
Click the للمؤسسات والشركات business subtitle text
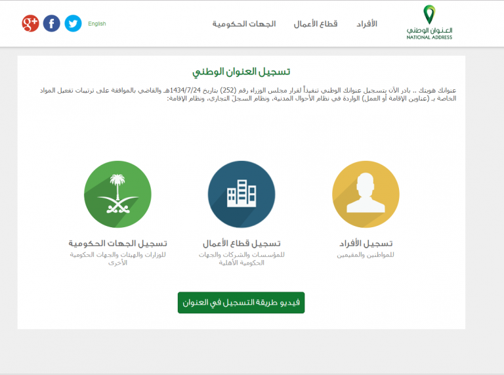tap(241, 259)
